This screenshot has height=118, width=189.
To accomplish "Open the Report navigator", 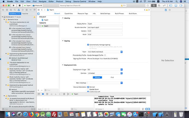I will click(35, 10).
